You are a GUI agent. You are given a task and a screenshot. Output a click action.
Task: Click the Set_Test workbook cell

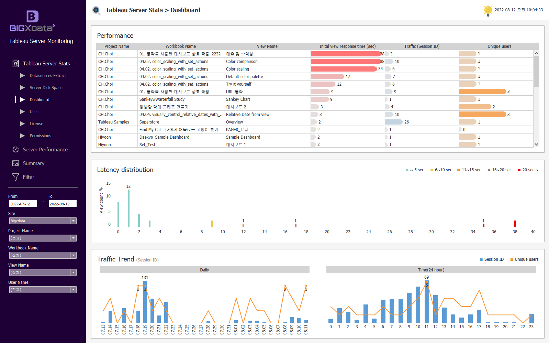(x=181, y=145)
